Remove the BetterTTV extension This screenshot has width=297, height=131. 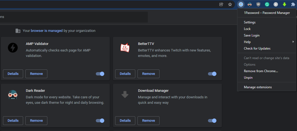coord(149,74)
